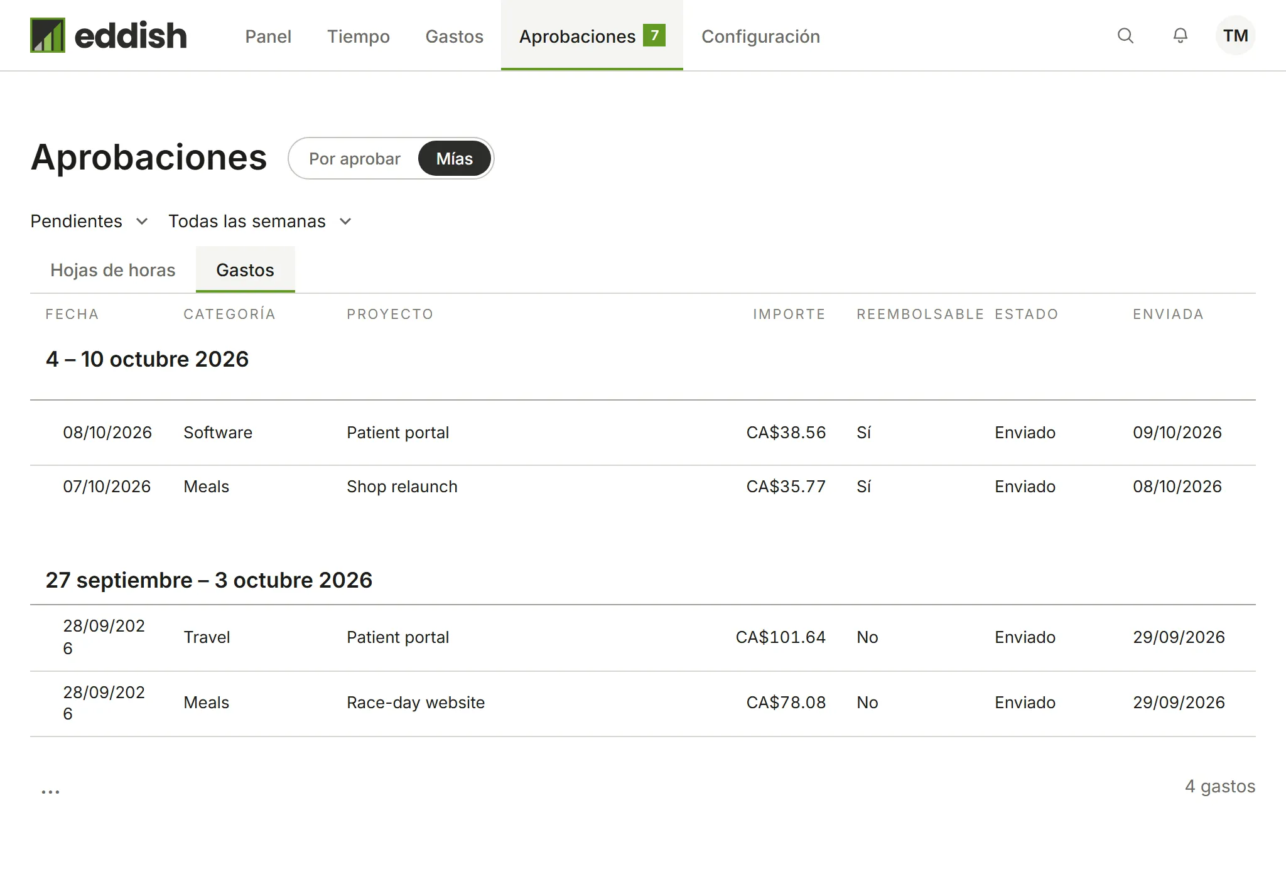Switch to Por aprobar view

(x=354, y=158)
